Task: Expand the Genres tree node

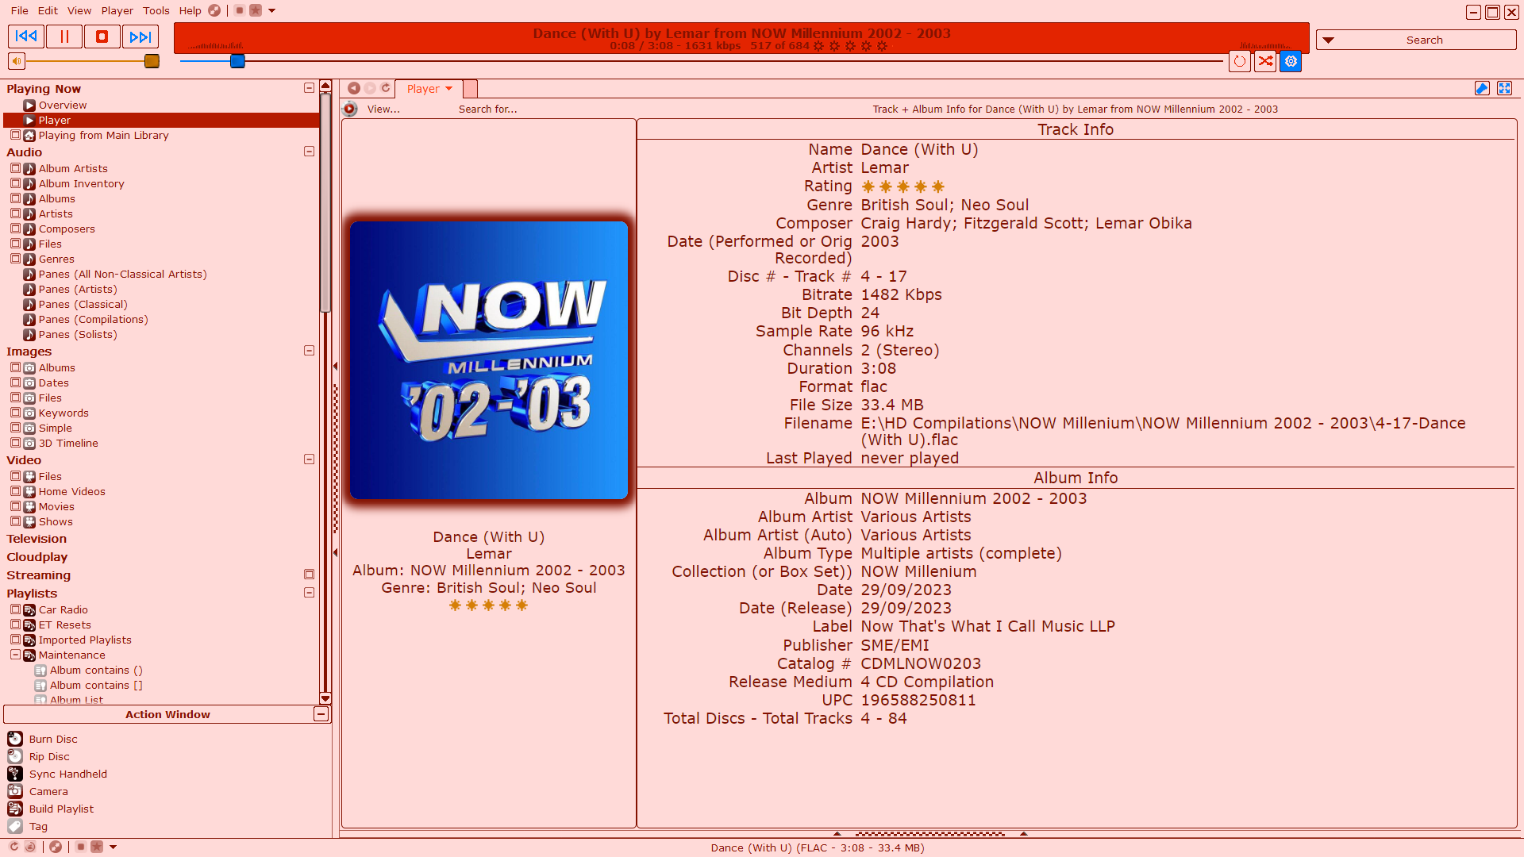Action: coord(15,259)
